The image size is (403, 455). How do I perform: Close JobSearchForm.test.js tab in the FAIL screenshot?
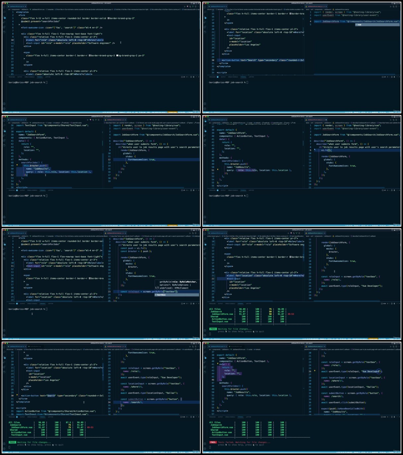325,346
